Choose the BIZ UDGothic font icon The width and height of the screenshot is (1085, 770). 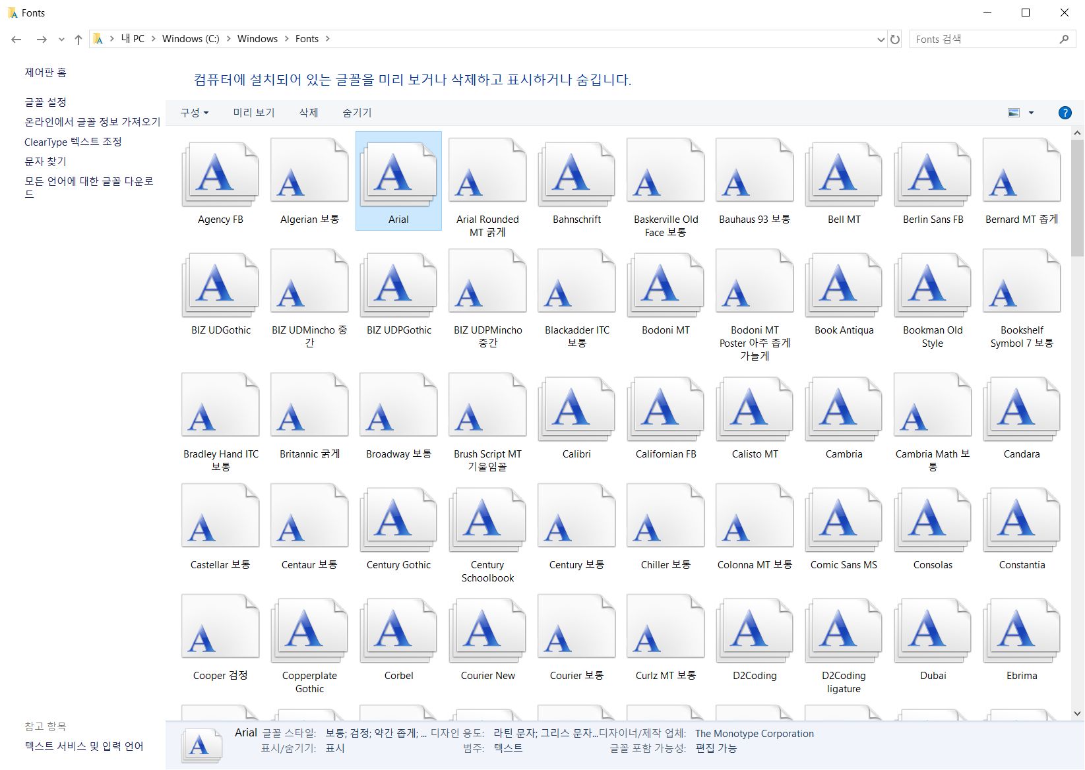(220, 283)
